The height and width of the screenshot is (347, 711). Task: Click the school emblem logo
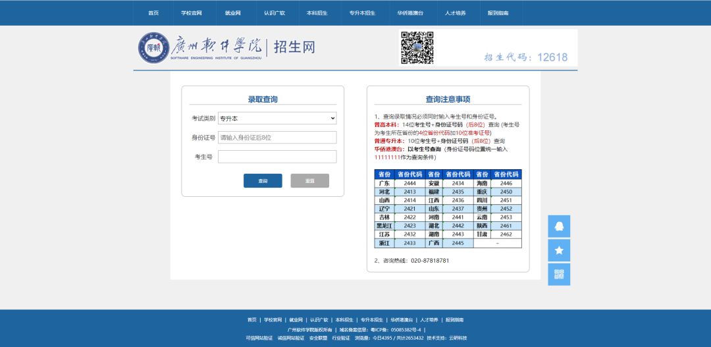tap(153, 47)
